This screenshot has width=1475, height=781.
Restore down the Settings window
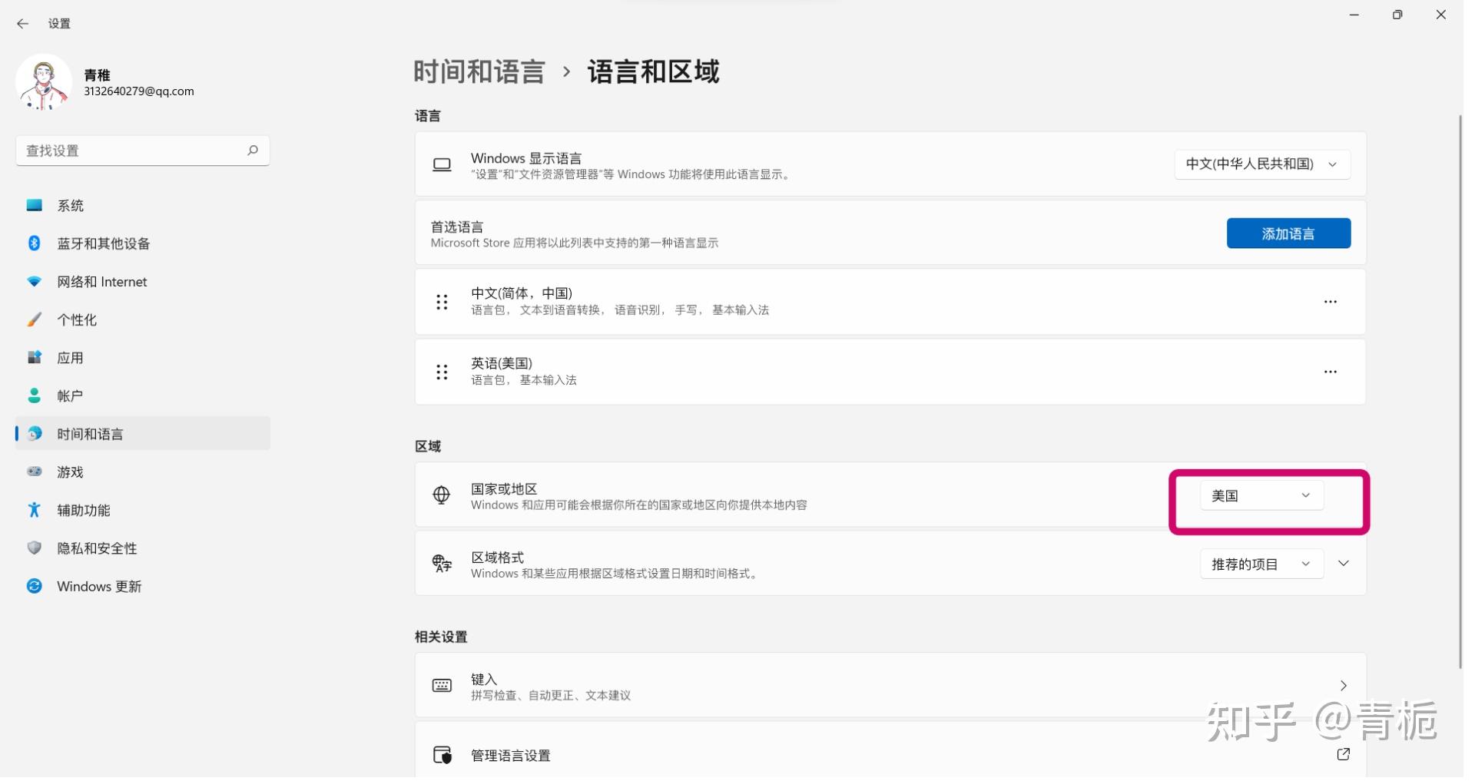coord(1408,15)
